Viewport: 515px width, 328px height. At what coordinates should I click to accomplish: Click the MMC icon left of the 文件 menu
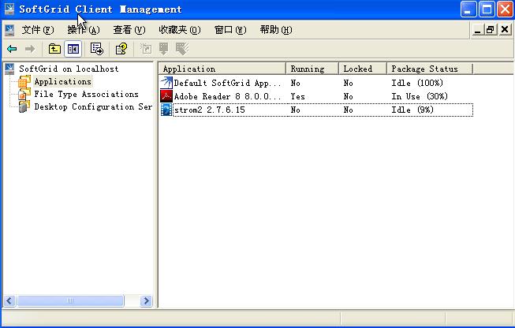pos(9,30)
